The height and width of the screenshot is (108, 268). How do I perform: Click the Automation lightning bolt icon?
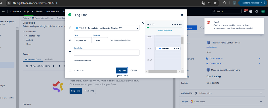point(196,93)
